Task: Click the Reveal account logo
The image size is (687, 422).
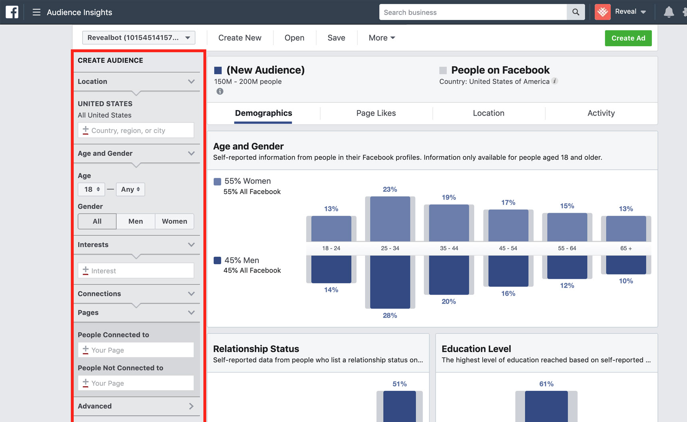Action: click(602, 12)
